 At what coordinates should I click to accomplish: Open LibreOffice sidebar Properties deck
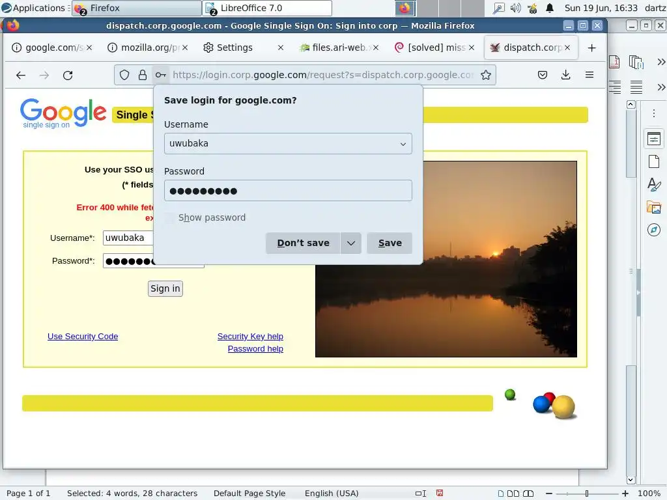coord(654,139)
